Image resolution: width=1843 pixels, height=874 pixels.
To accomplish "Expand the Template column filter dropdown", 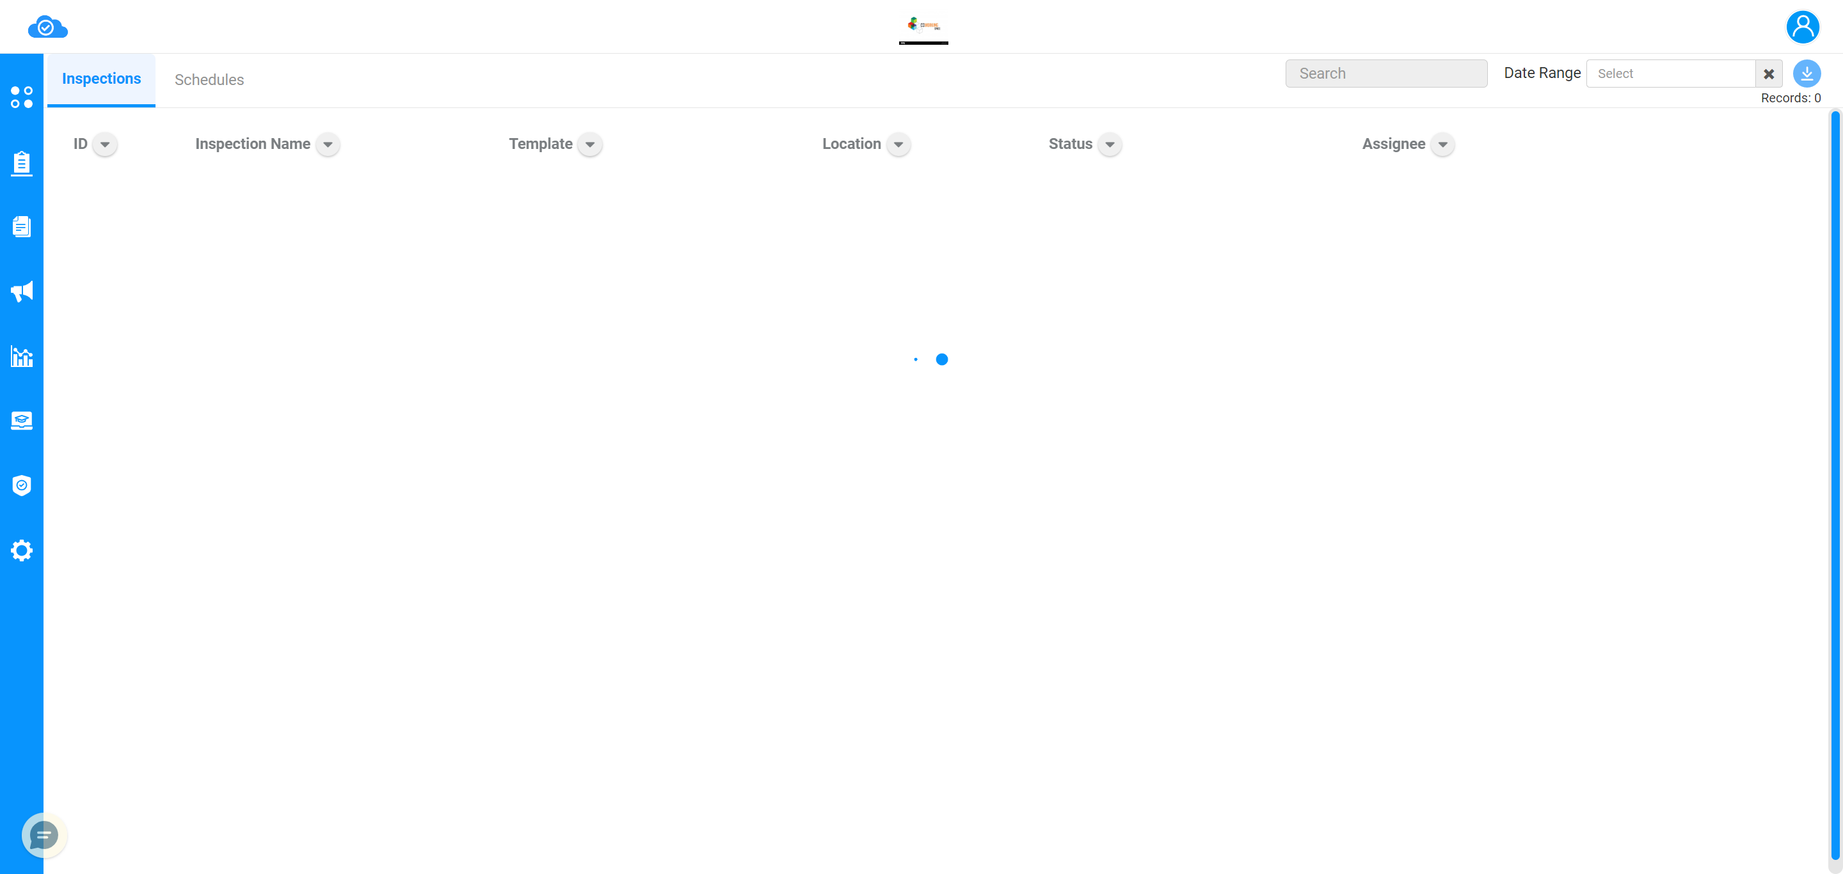I will [x=590, y=144].
